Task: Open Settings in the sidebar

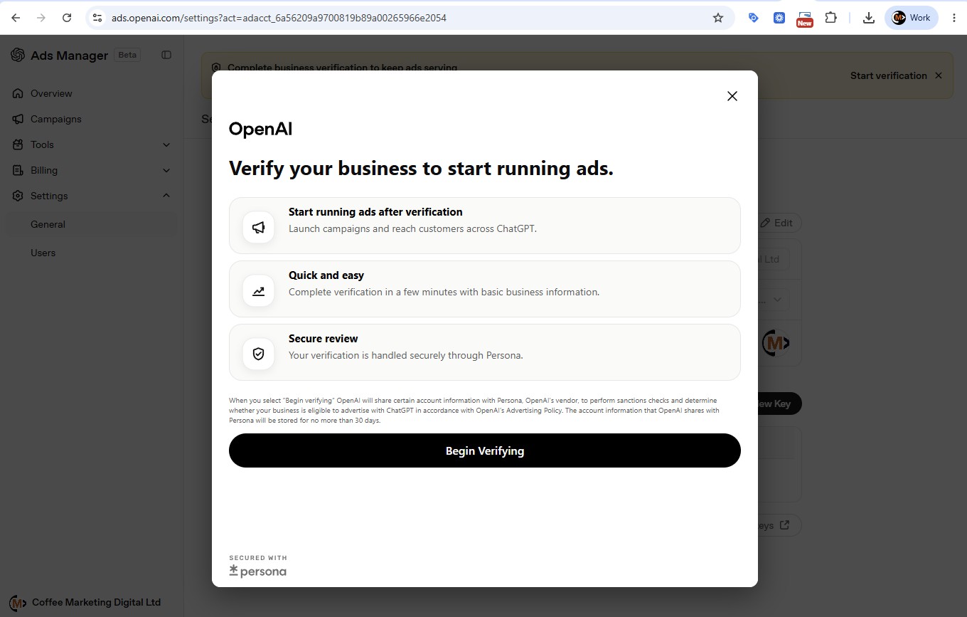Action: (x=49, y=196)
